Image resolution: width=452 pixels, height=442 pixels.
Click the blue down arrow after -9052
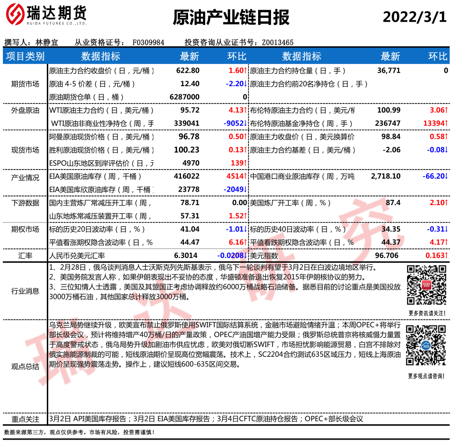[246, 123]
